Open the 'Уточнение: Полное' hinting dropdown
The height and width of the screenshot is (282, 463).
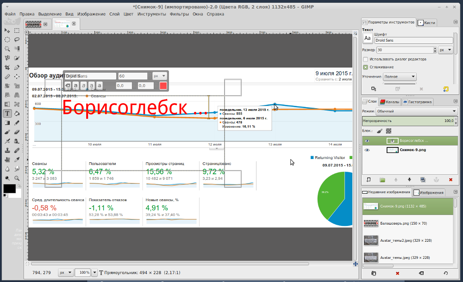pos(400,77)
